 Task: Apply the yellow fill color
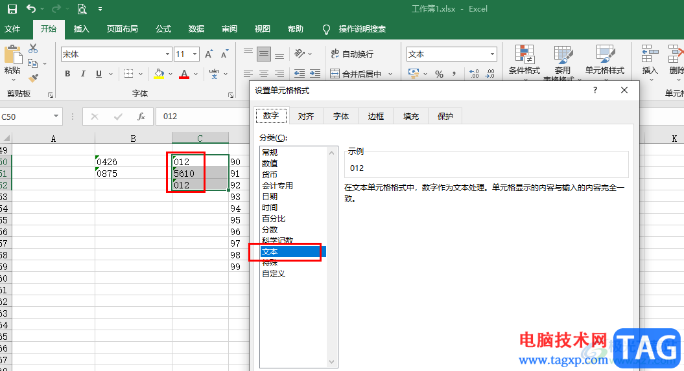pos(159,74)
